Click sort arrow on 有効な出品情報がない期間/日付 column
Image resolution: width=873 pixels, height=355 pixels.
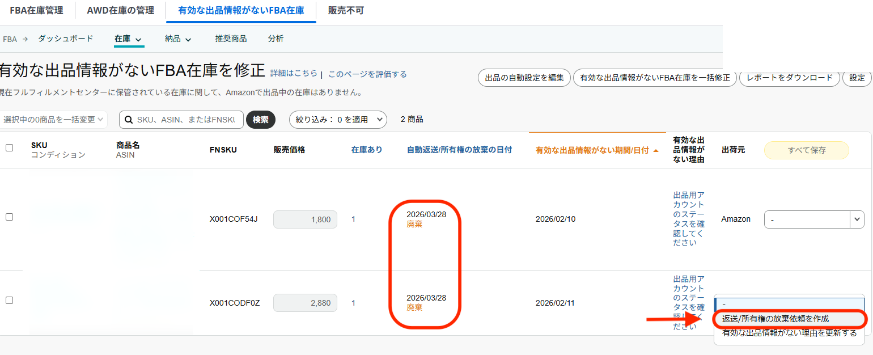tap(656, 150)
